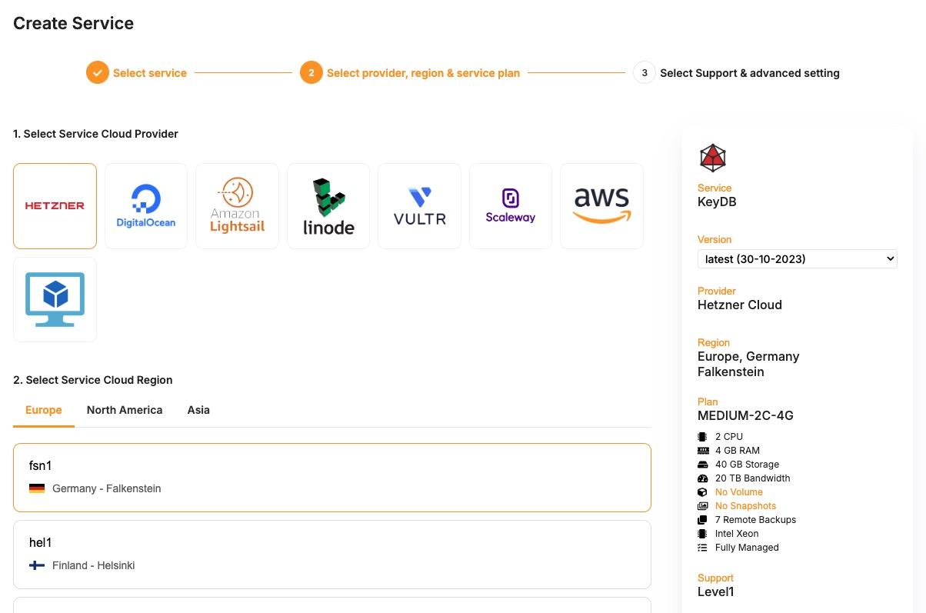
Task: Go to Select Support & advanced setting
Action: (749, 72)
